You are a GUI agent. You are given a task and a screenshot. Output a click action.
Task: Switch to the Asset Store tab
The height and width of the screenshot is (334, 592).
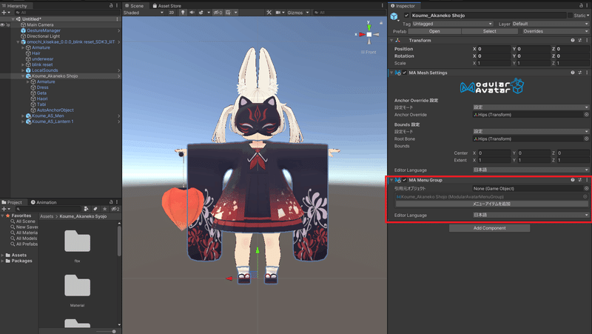pos(167,6)
